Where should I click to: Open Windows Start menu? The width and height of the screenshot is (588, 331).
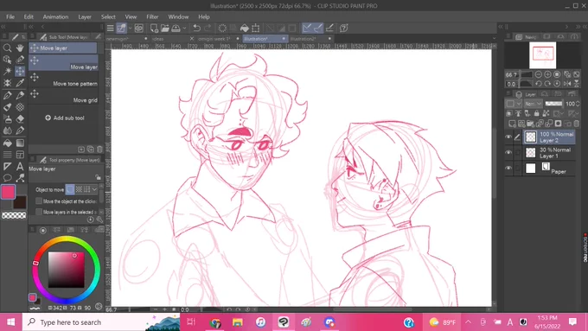click(11, 322)
